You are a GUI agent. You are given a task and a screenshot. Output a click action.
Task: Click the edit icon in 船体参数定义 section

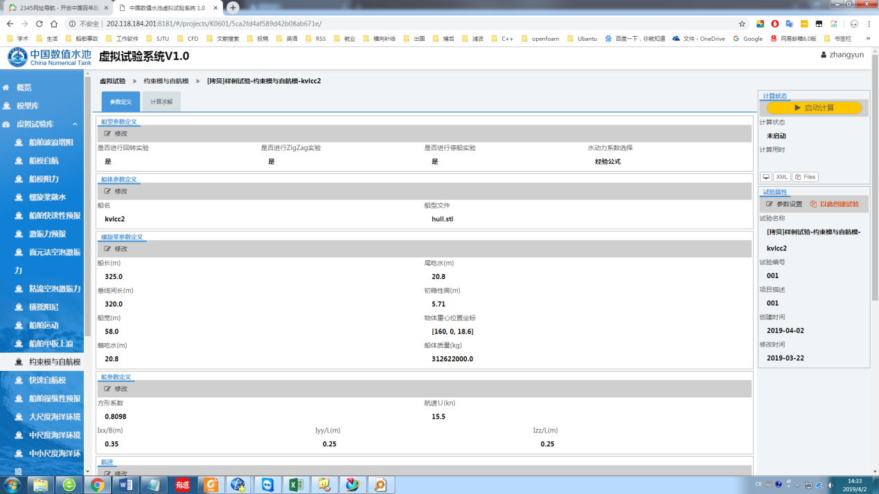107,191
